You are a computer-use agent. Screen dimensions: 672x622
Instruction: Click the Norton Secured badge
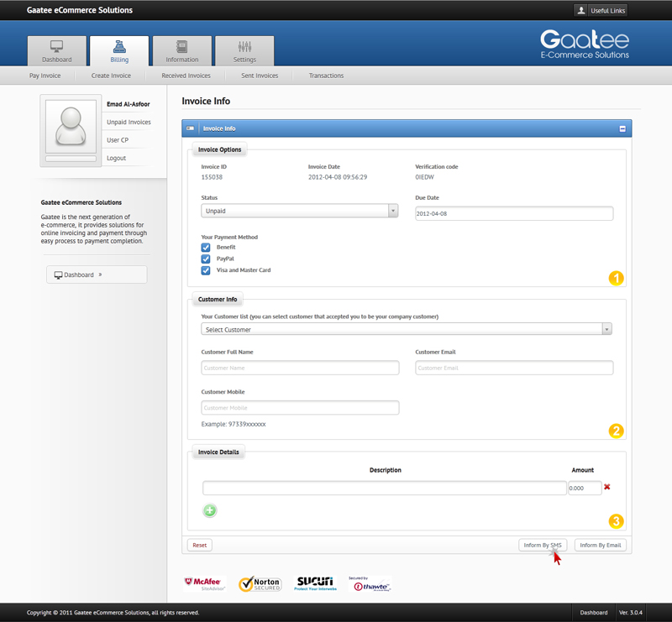(x=260, y=584)
